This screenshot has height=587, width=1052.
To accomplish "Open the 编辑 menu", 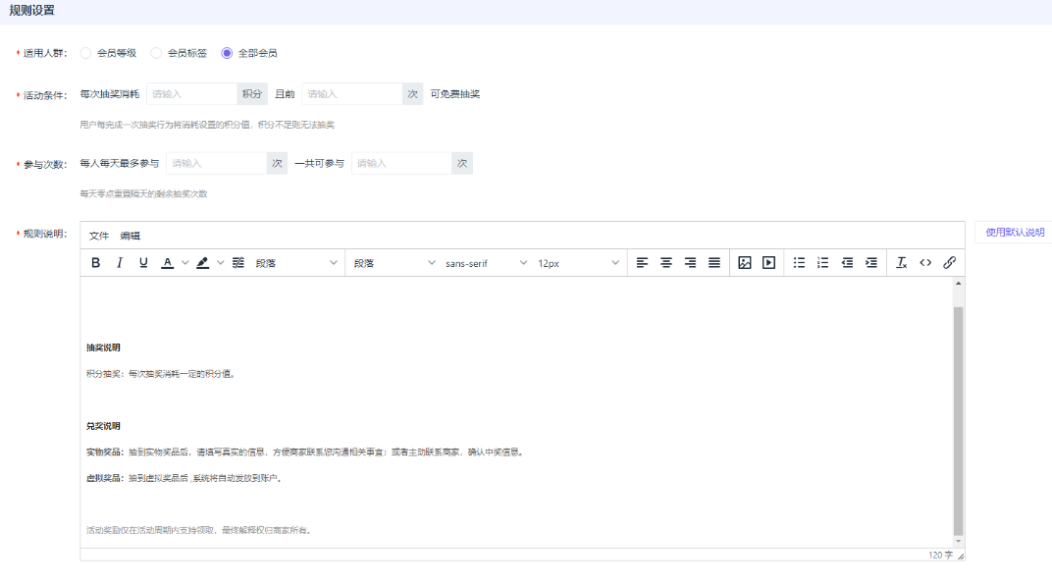I will coord(131,236).
